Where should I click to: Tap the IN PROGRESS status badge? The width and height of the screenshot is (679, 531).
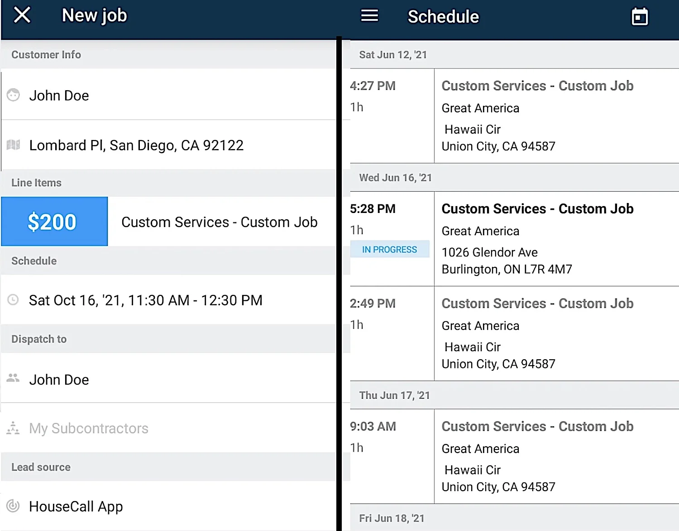389,249
